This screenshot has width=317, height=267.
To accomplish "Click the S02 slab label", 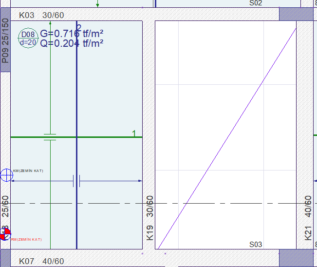I will click(x=256, y=3).
